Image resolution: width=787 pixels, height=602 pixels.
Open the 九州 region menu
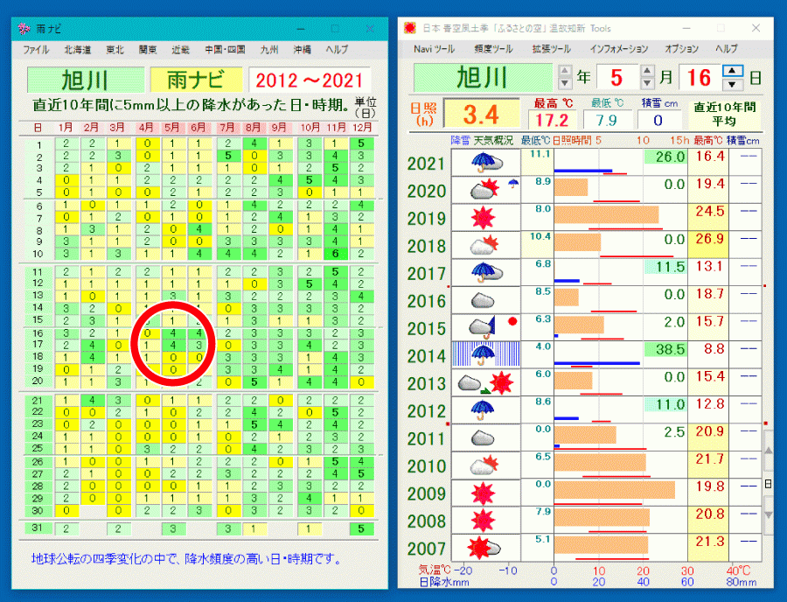click(x=269, y=50)
